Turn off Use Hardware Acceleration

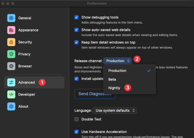76,132
